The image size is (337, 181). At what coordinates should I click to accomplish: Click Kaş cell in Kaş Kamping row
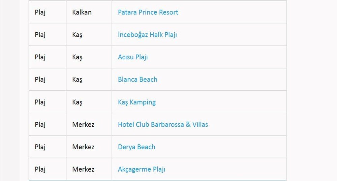(x=77, y=102)
